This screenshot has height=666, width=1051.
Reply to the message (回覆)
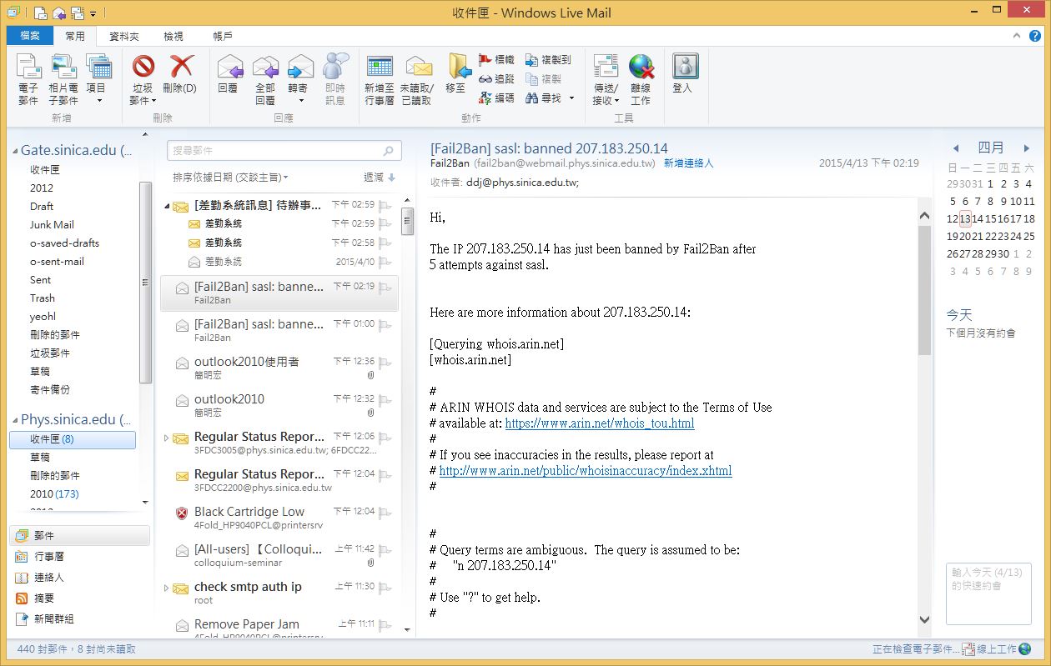pos(228,73)
